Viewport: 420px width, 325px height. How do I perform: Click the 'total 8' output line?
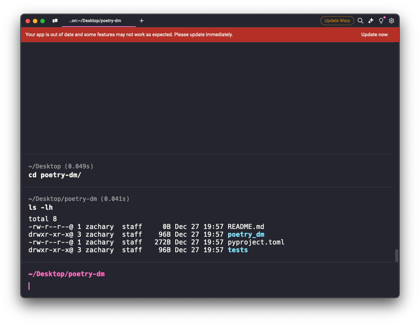pyautogui.click(x=43, y=219)
